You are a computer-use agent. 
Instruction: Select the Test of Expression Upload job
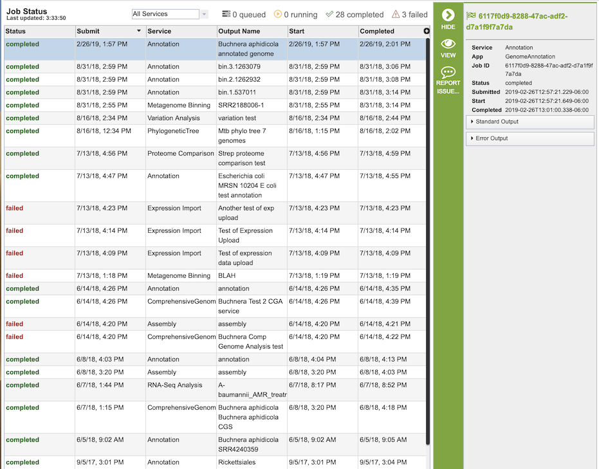[x=215, y=235]
